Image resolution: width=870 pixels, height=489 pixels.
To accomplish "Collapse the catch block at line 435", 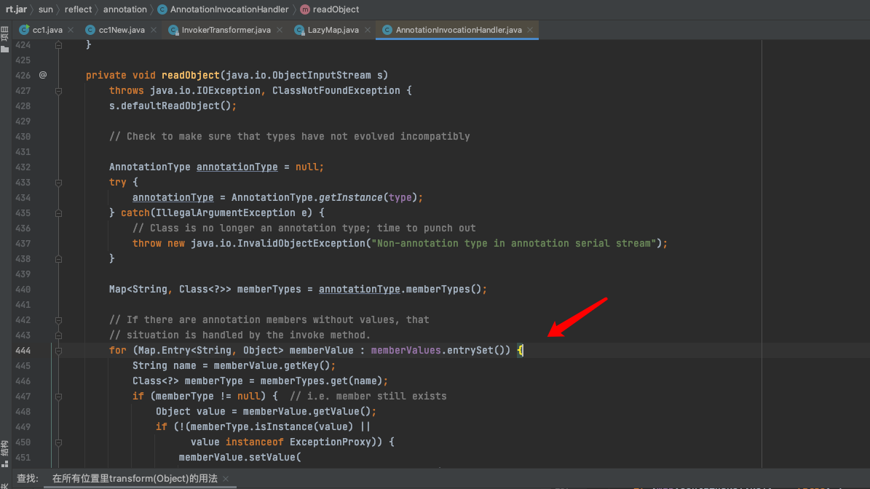I will point(58,213).
